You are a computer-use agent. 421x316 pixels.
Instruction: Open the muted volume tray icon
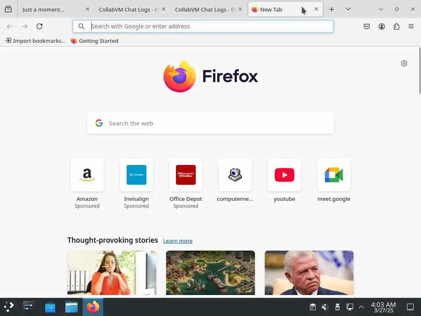pos(325,307)
